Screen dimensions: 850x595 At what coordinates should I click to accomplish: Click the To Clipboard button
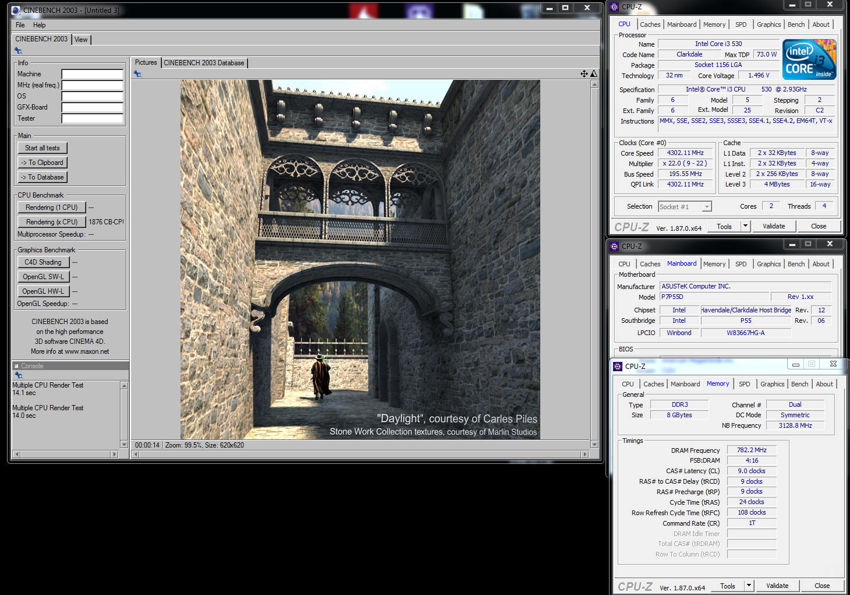(42, 163)
